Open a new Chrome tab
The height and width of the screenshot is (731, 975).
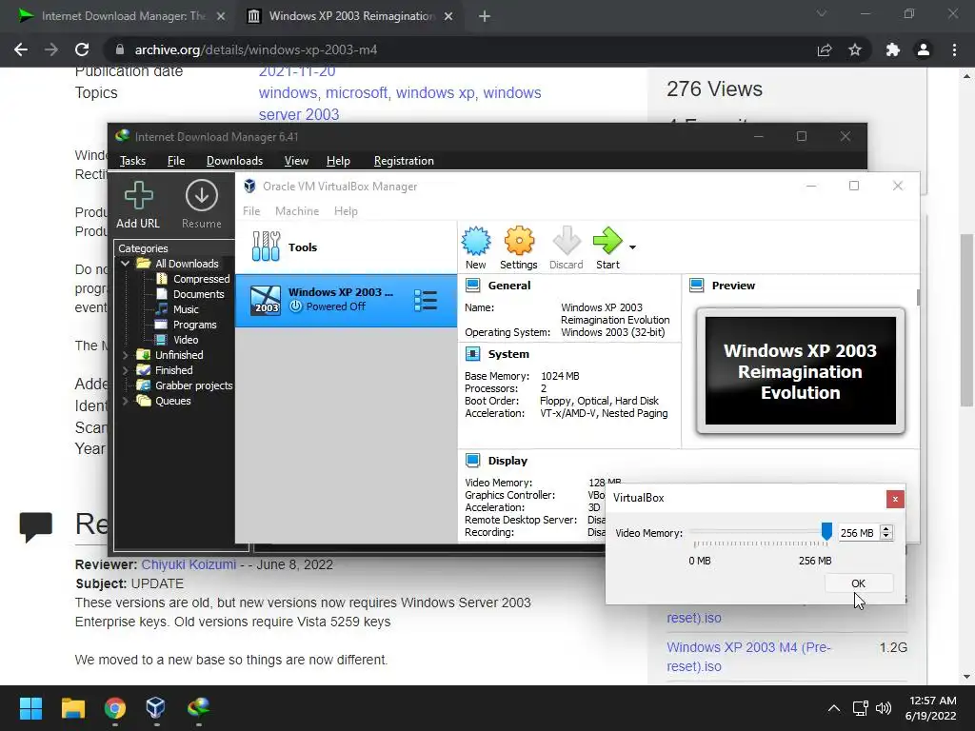(x=485, y=16)
